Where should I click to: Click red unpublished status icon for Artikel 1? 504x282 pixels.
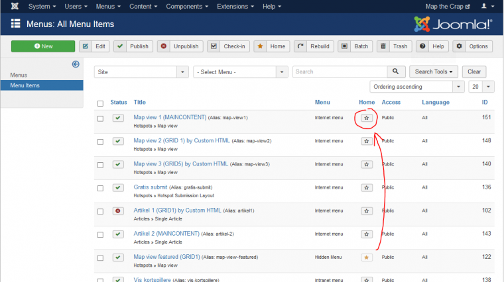(x=118, y=211)
